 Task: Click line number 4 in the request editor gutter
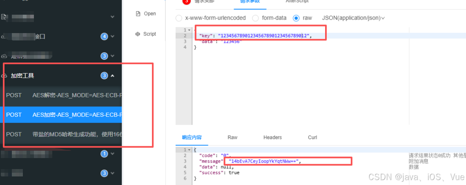(185, 47)
